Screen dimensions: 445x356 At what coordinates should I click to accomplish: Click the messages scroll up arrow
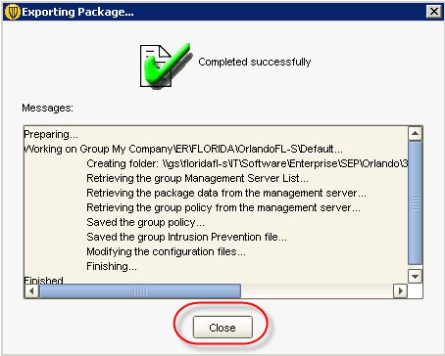pos(415,133)
